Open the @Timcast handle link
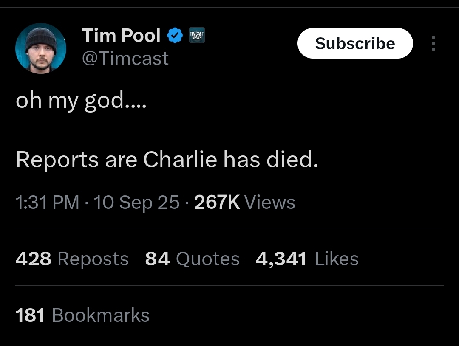 tap(125, 58)
